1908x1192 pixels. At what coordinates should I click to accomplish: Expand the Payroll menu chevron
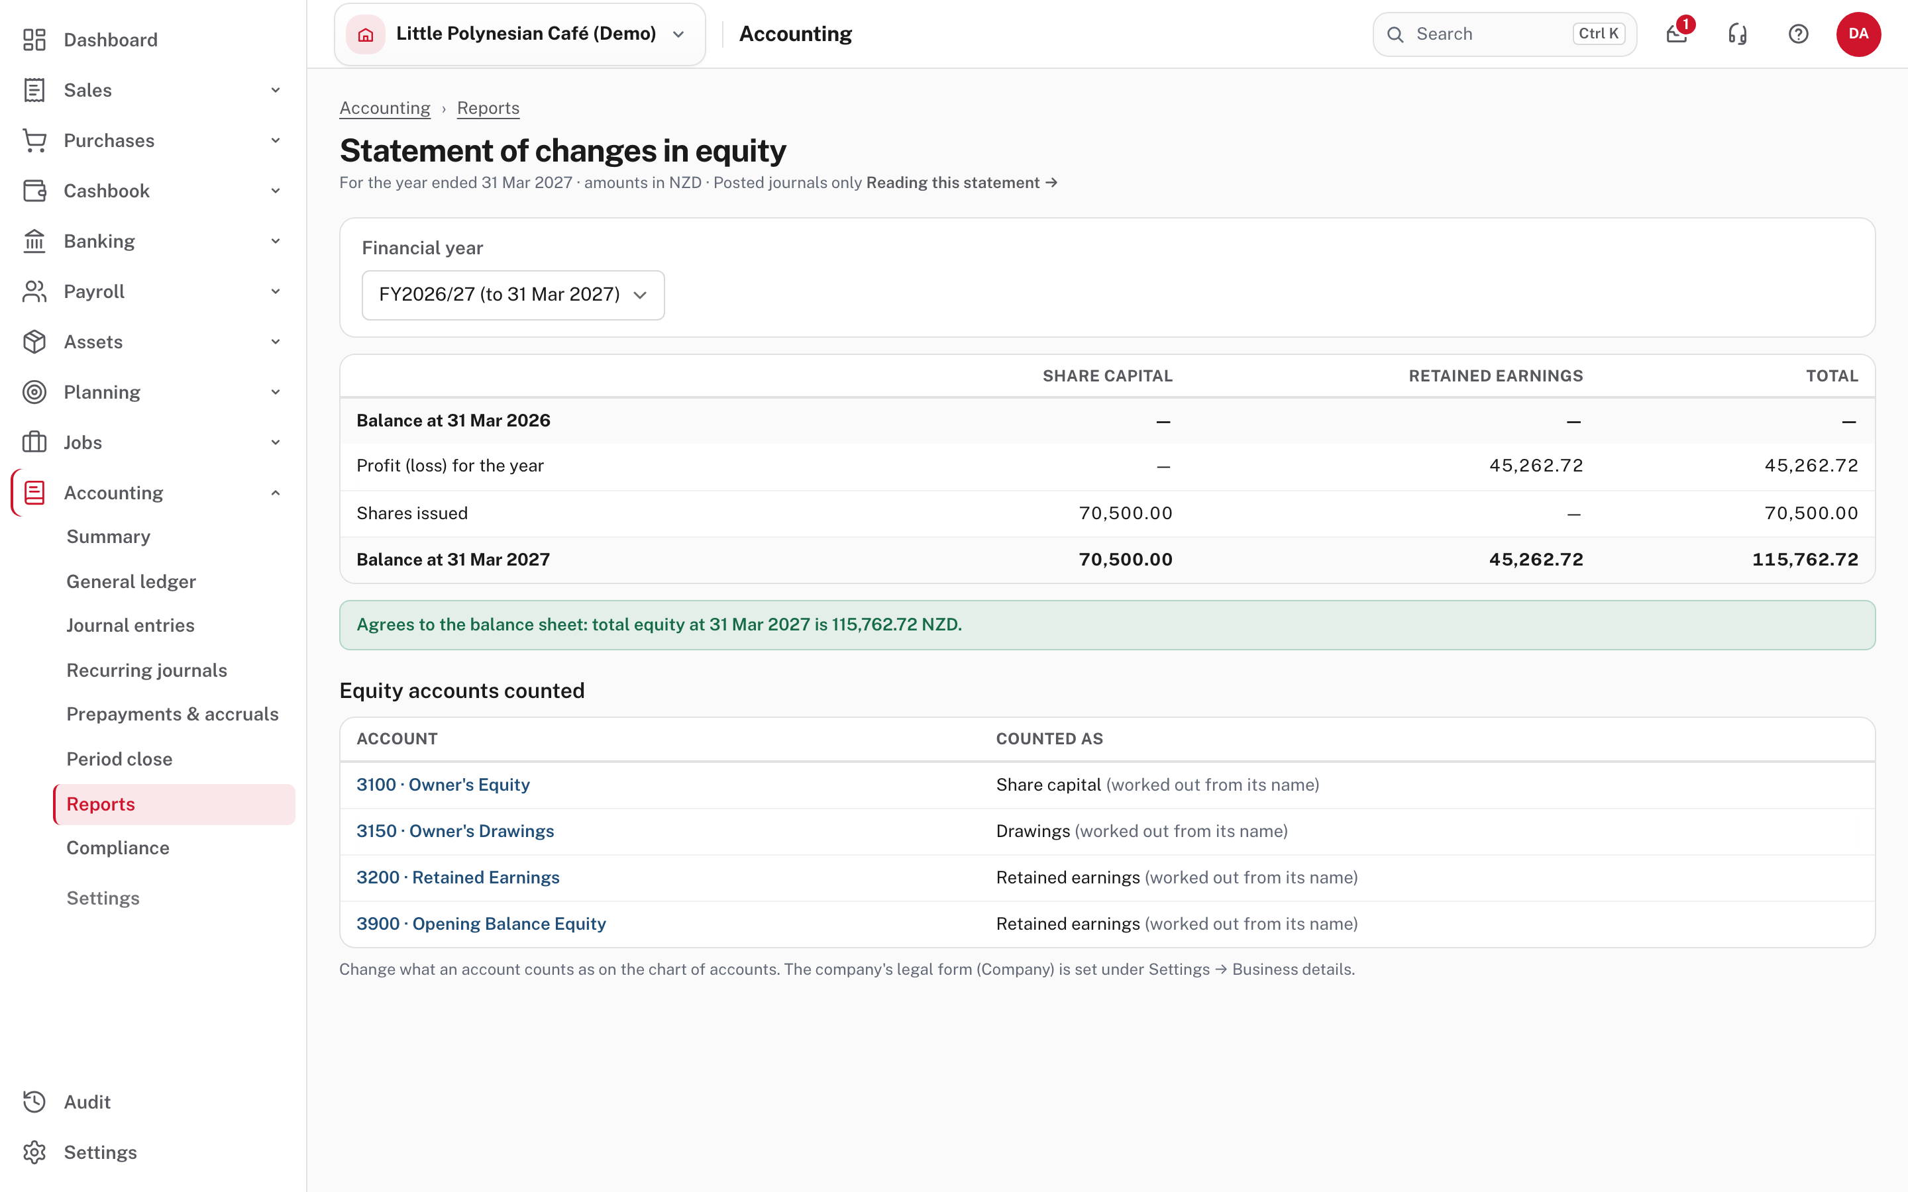pos(276,291)
